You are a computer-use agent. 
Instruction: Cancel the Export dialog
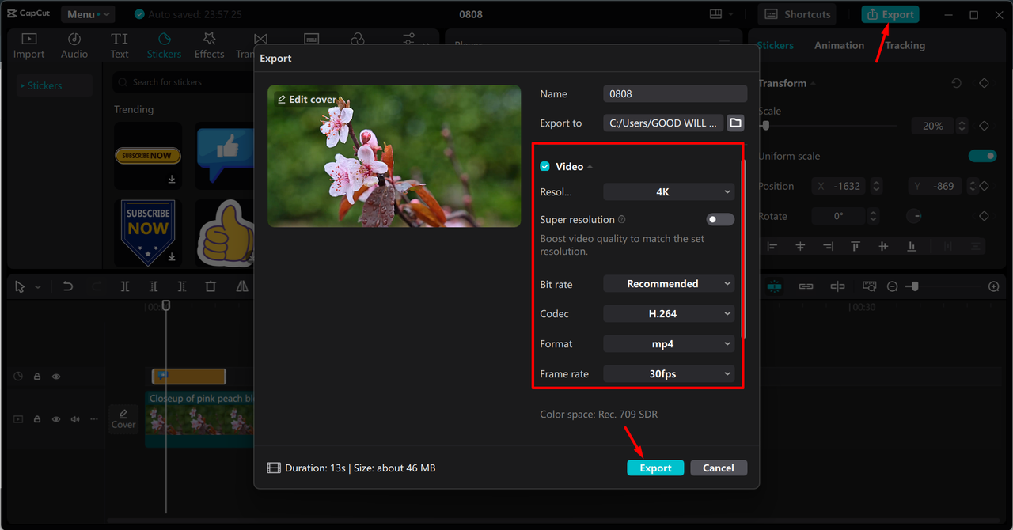point(719,468)
